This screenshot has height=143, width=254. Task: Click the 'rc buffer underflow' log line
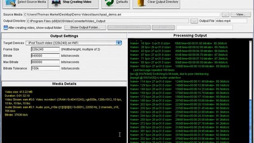[156, 78]
